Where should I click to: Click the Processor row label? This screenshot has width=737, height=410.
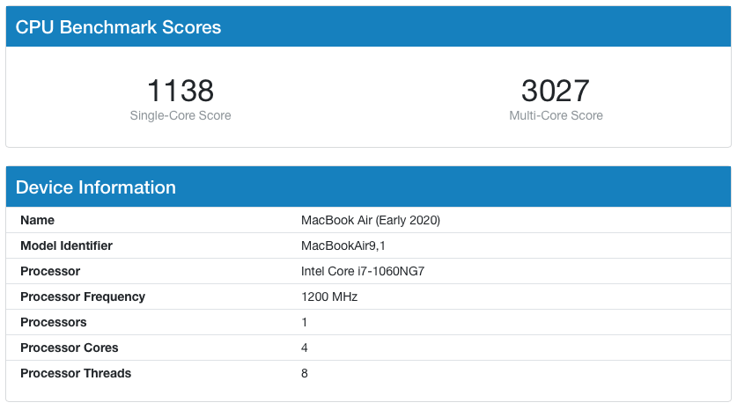pos(50,271)
